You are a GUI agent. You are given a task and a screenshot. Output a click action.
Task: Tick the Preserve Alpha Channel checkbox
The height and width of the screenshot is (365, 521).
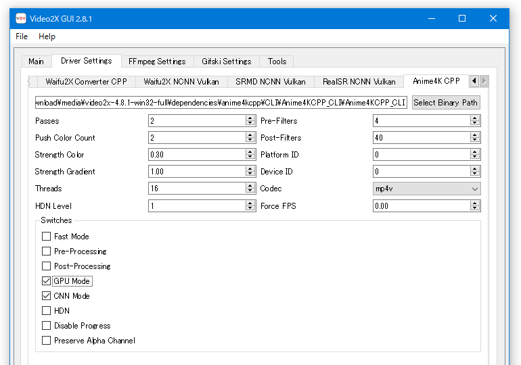(46, 341)
